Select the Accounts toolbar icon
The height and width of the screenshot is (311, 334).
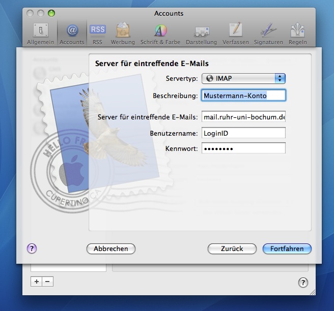coord(72,34)
